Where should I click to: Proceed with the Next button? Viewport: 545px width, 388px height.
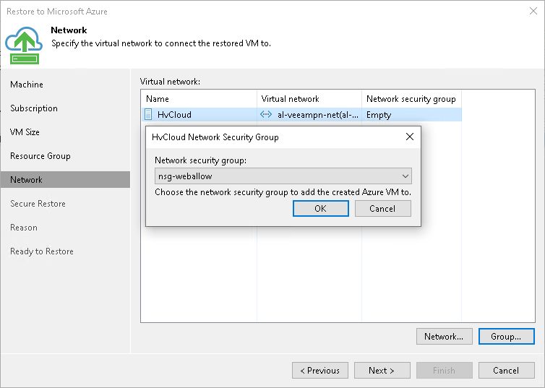(382, 370)
